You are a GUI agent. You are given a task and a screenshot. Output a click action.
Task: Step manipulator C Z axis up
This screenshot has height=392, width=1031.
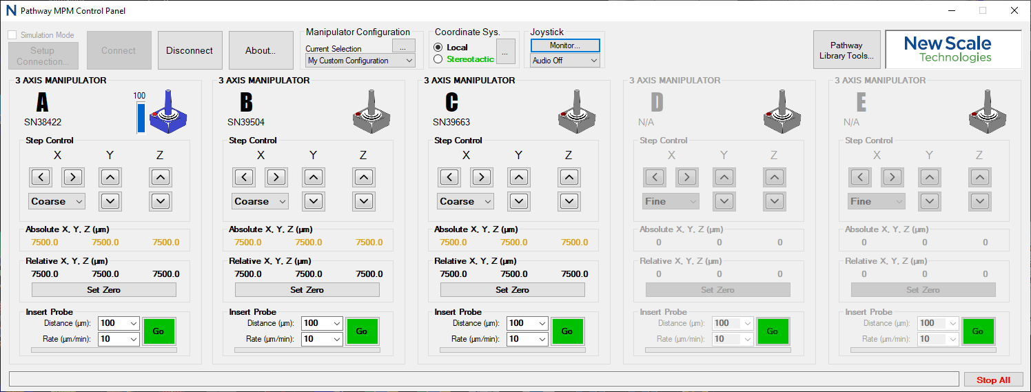pyautogui.click(x=569, y=177)
